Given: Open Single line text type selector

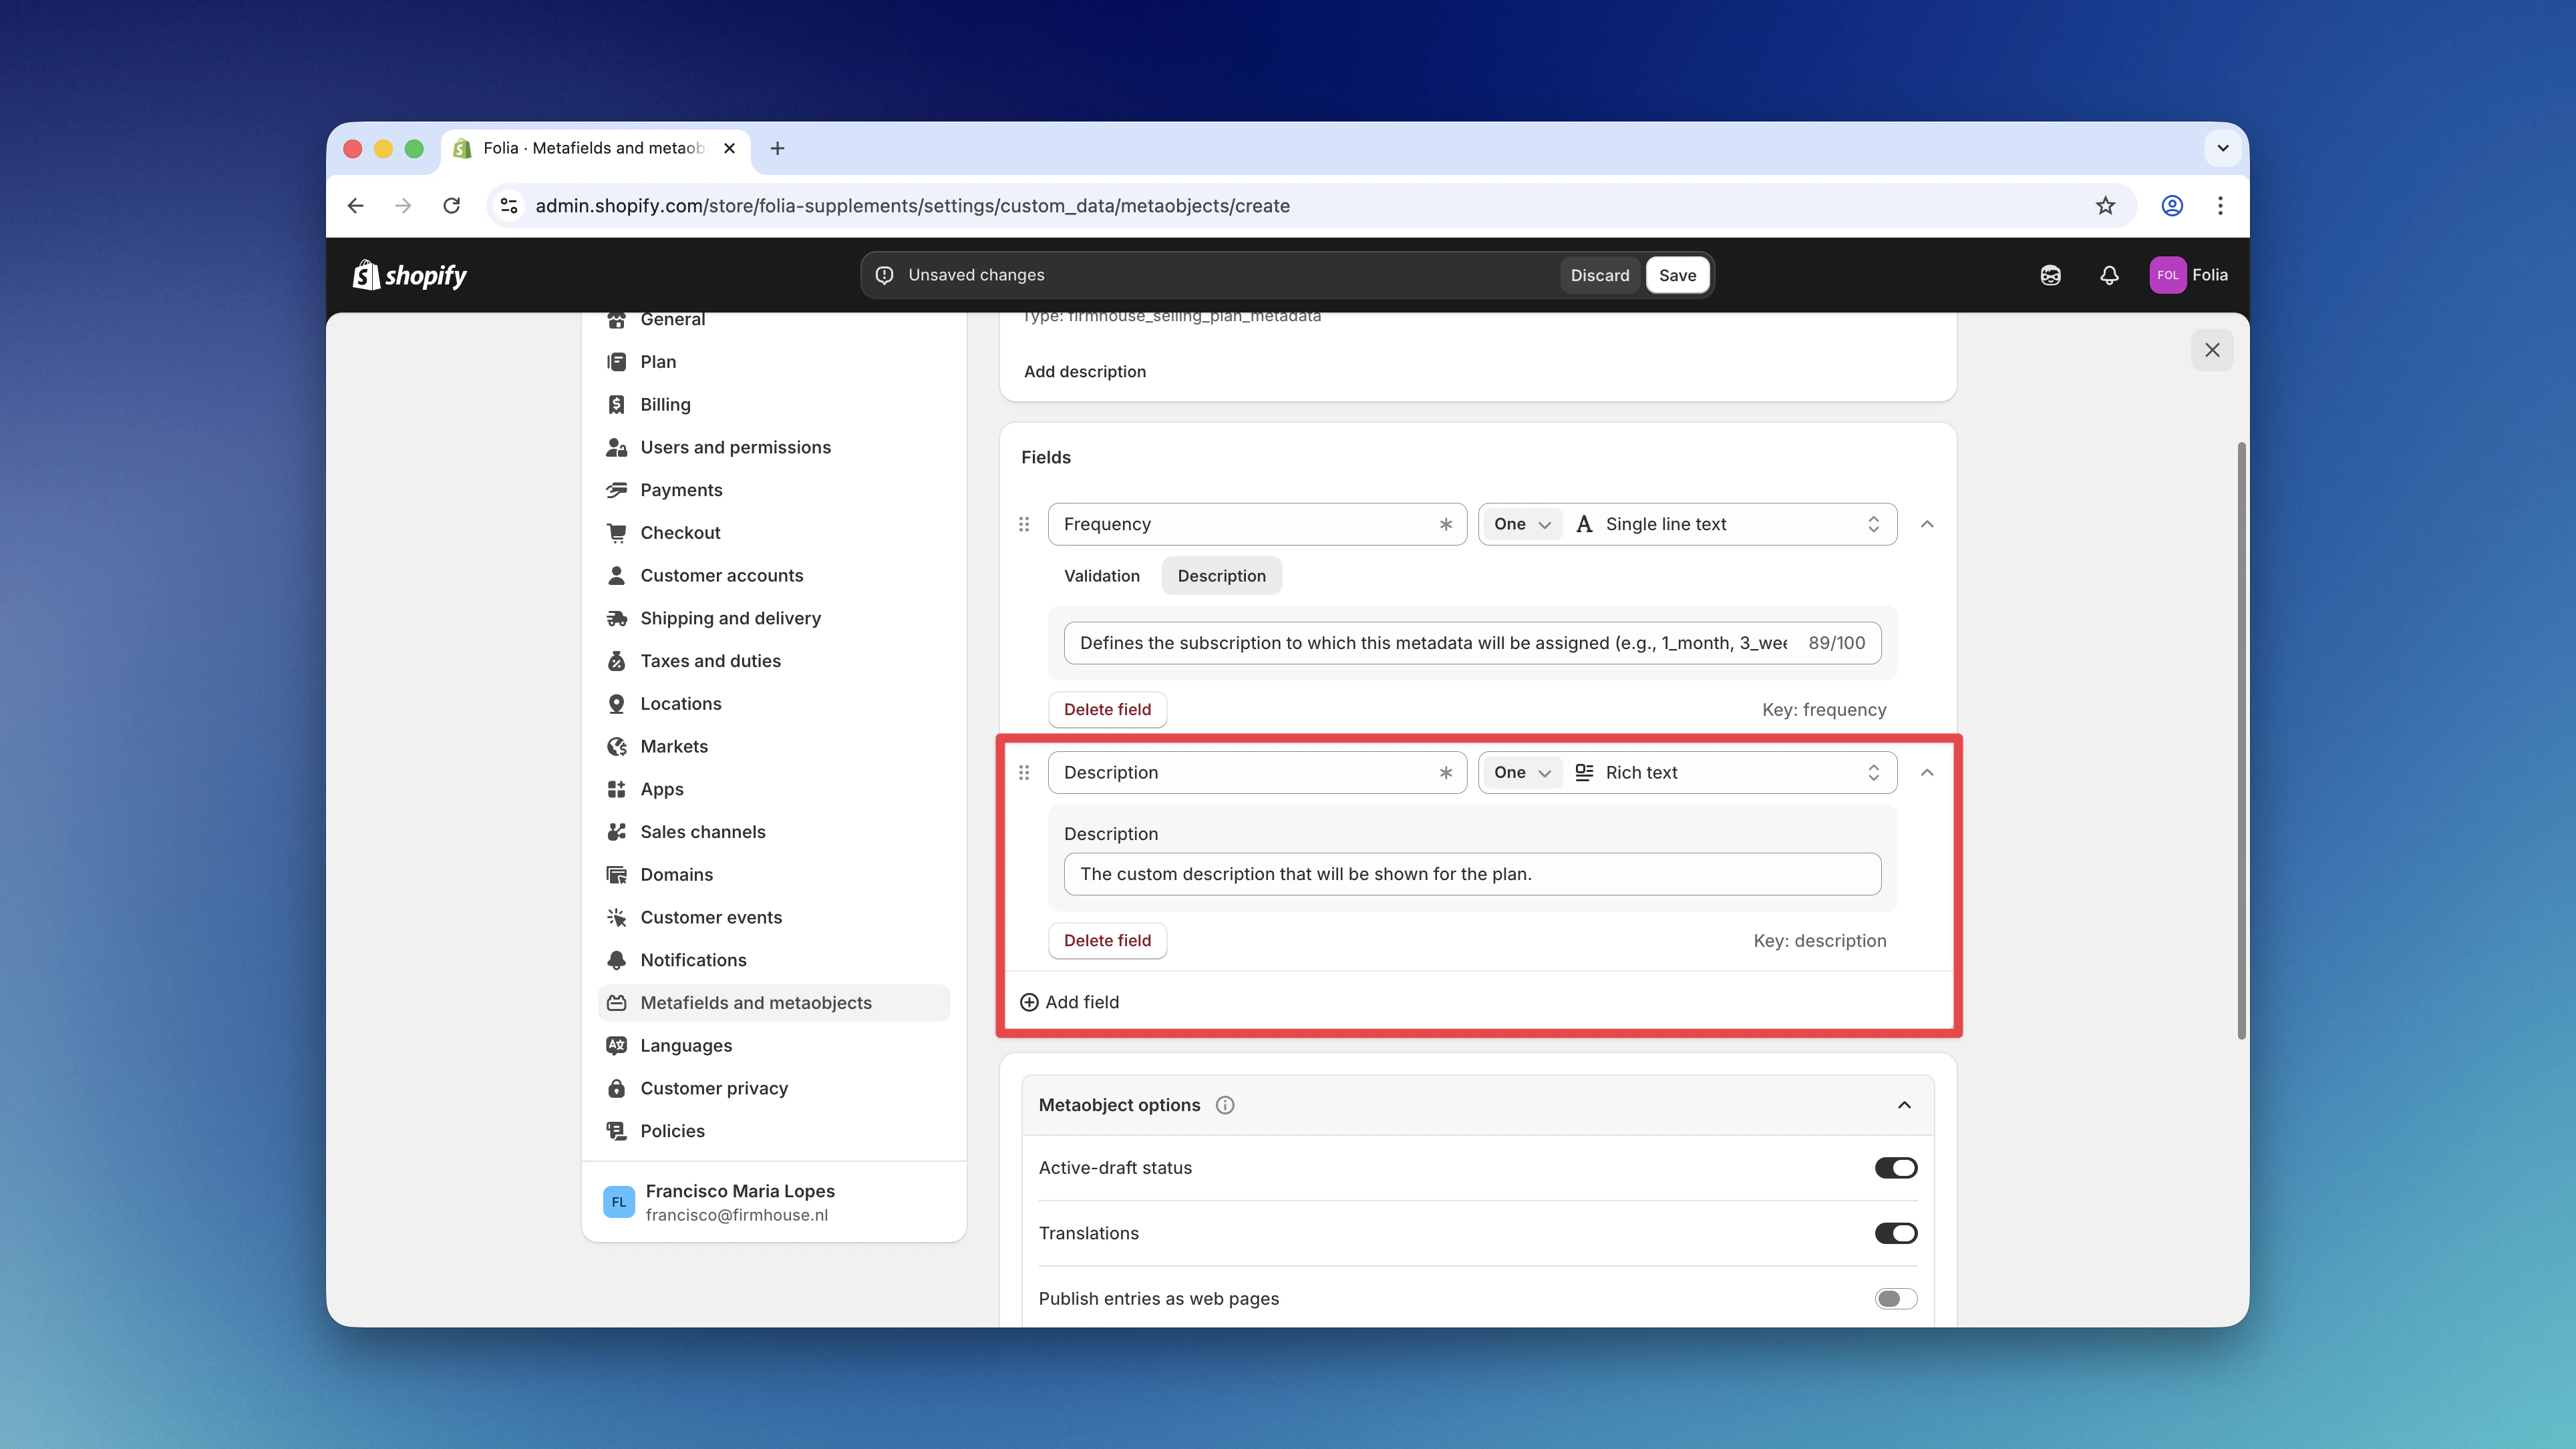Looking at the screenshot, I should 1729,524.
